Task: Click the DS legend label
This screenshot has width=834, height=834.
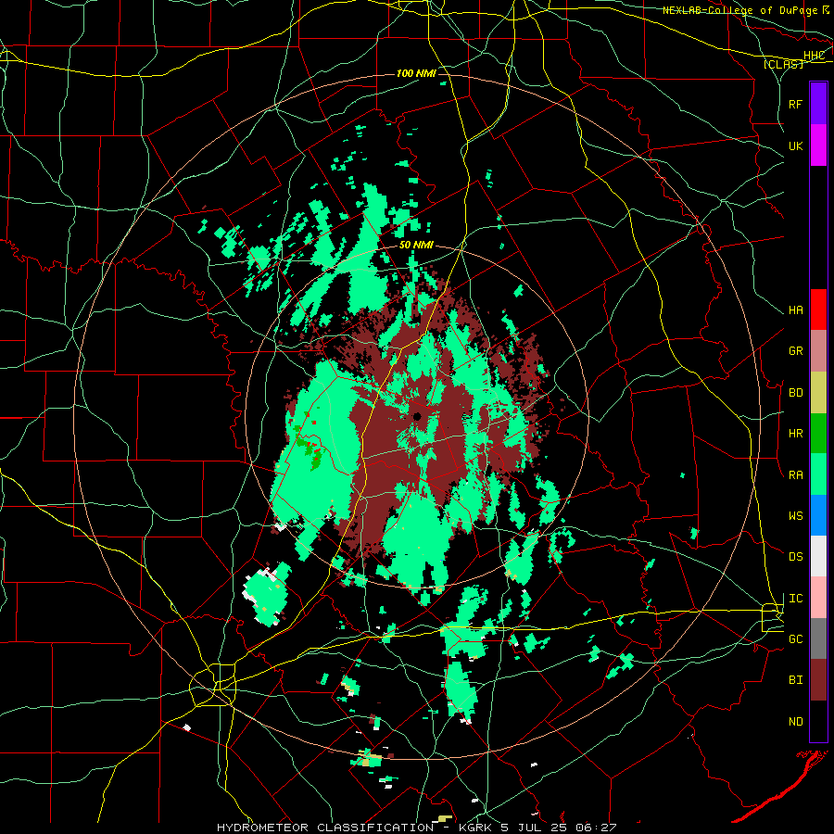Action: point(795,557)
